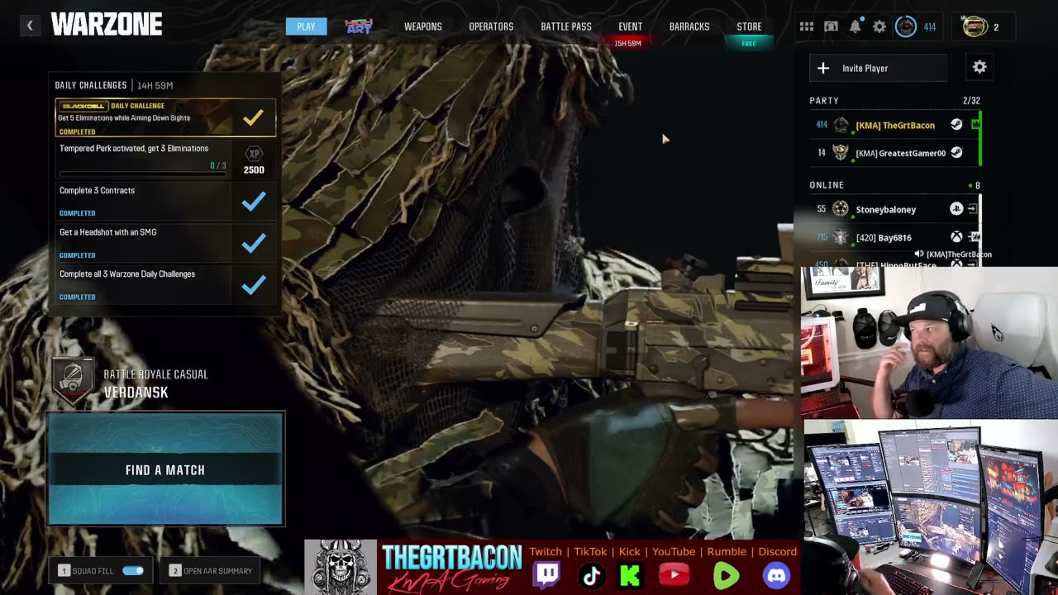The width and height of the screenshot is (1058, 595).
Task: Open the BATTLE PASS tab
Action: [566, 26]
